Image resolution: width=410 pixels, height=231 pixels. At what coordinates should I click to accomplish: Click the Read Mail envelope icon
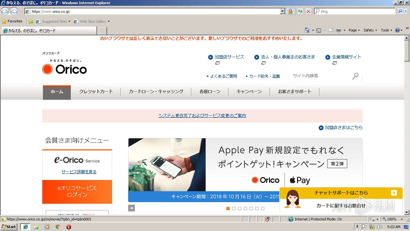pyautogui.click(x=331, y=30)
